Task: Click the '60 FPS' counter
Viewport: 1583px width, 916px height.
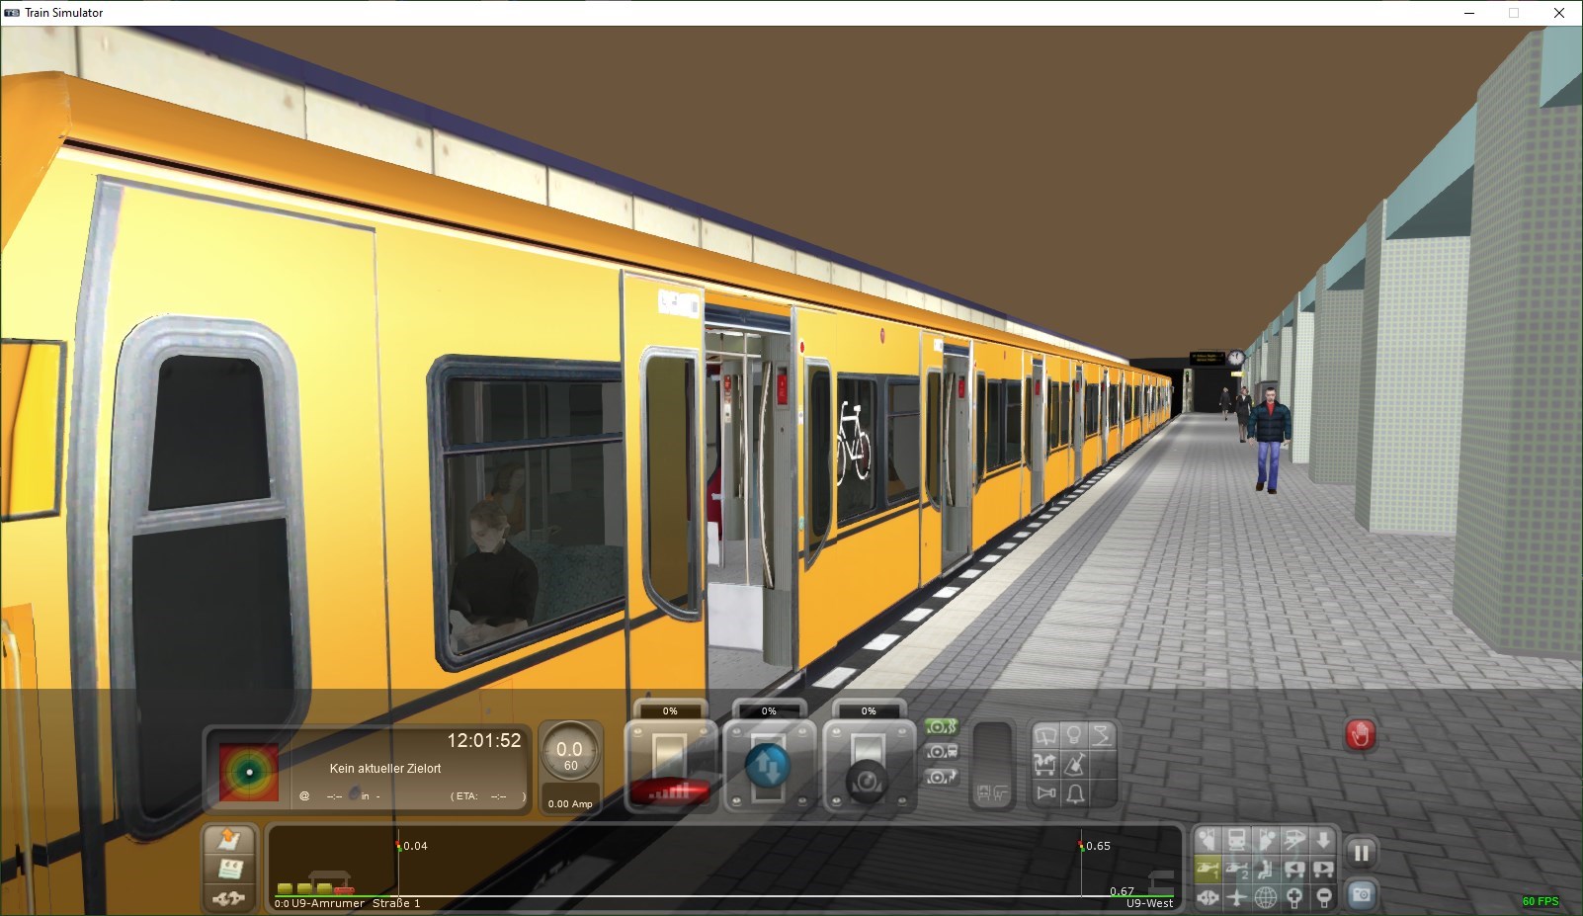Action: [x=1541, y=901]
